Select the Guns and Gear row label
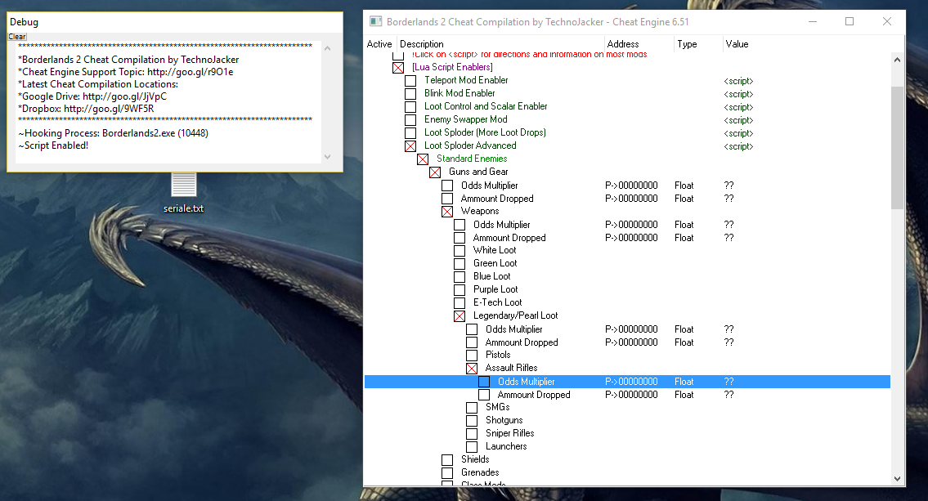Image resolution: width=928 pixels, height=501 pixels. tap(478, 172)
